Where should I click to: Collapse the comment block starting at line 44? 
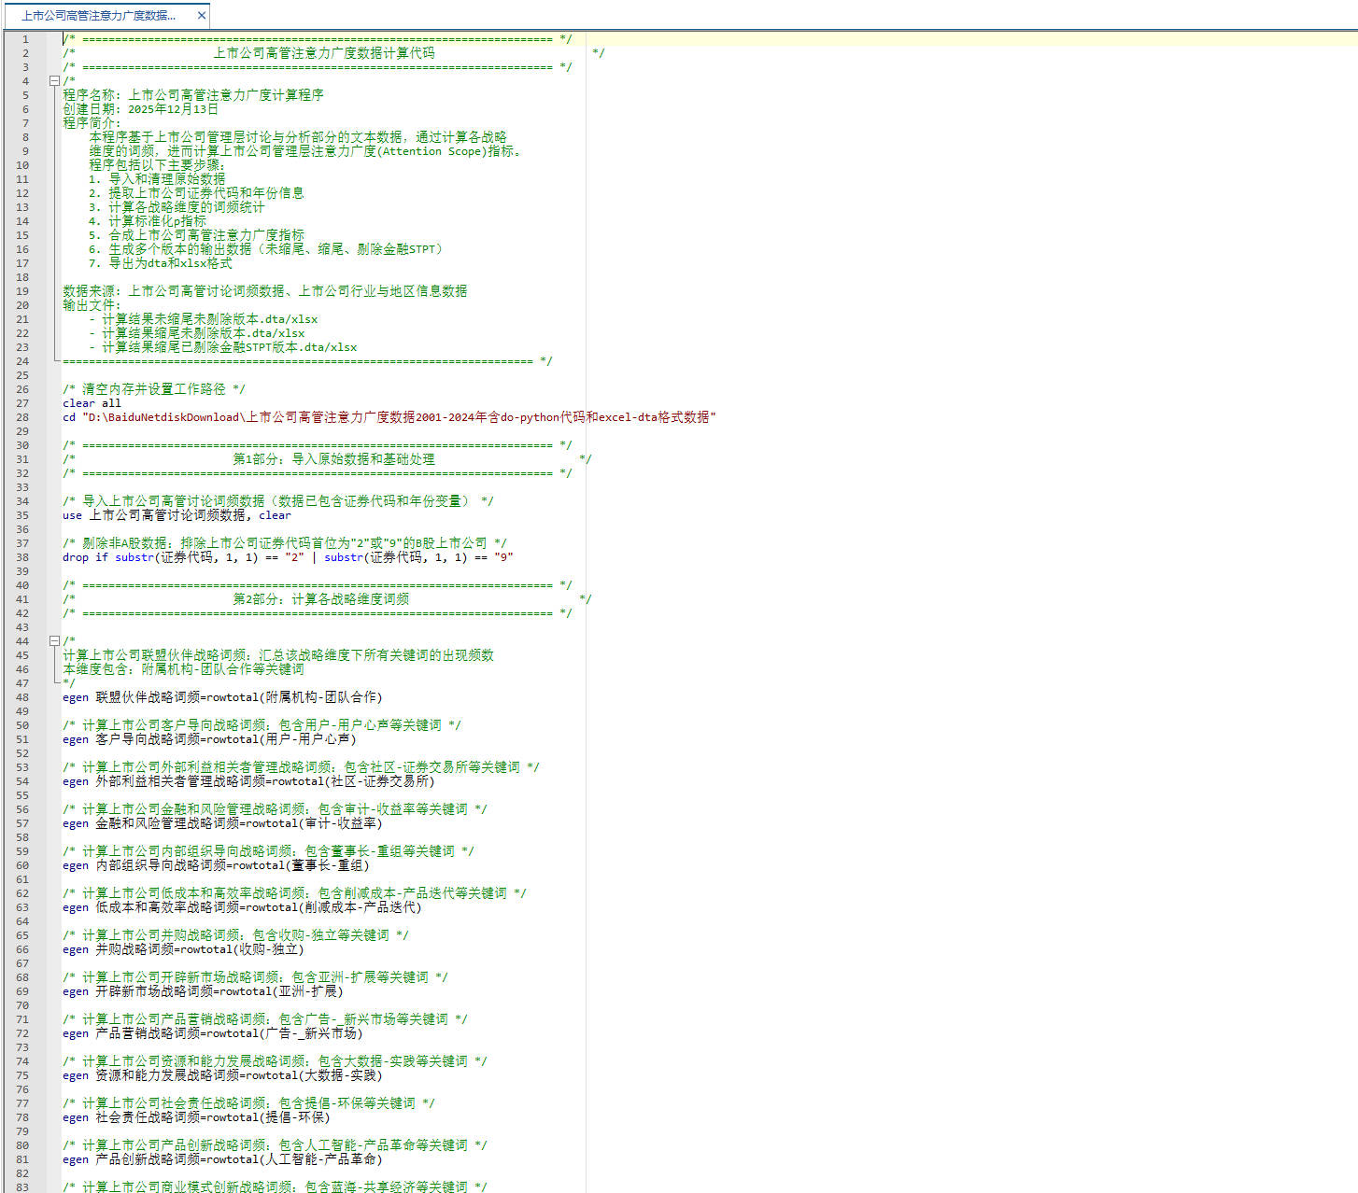[x=54, y=641]
